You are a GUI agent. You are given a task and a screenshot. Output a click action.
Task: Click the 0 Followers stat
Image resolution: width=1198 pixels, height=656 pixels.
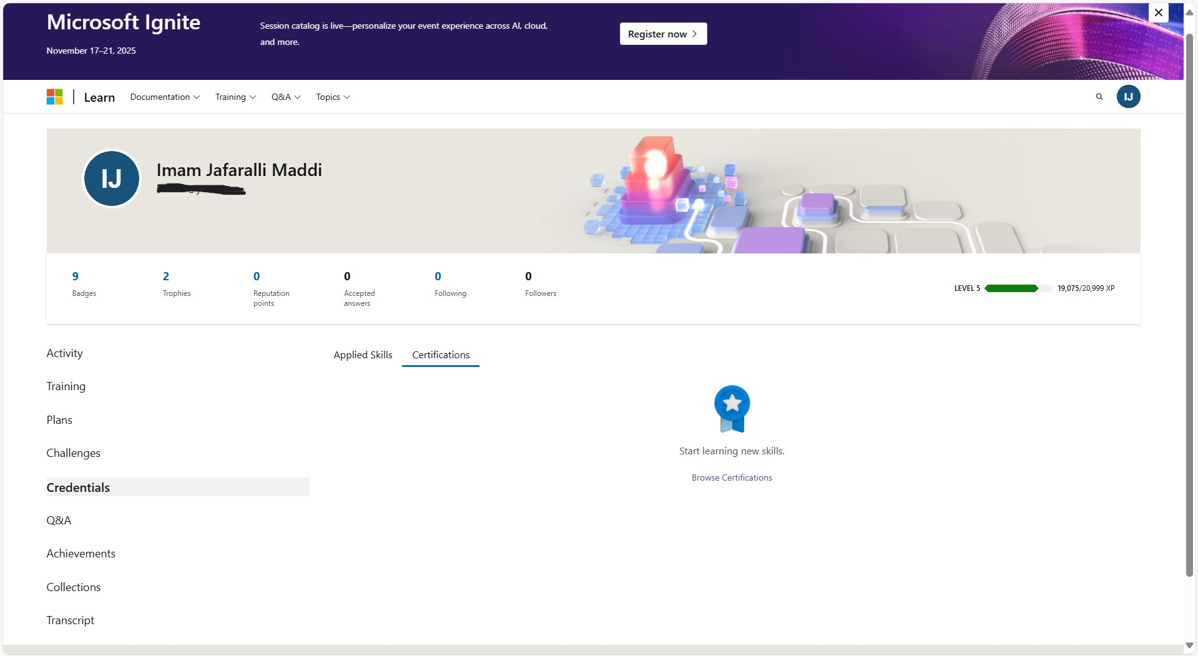pos(541,283)
